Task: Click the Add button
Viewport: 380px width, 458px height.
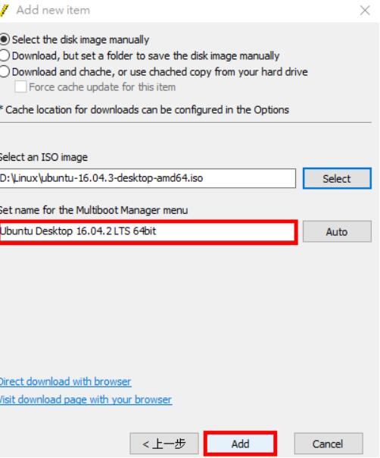Action: click(240, 444)
